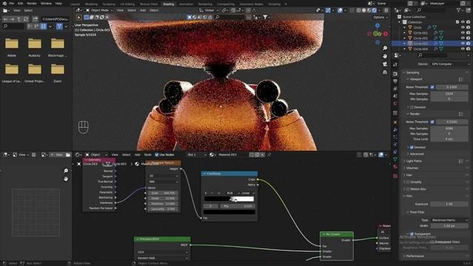Go to parent directory in file browser

[18, 19]
